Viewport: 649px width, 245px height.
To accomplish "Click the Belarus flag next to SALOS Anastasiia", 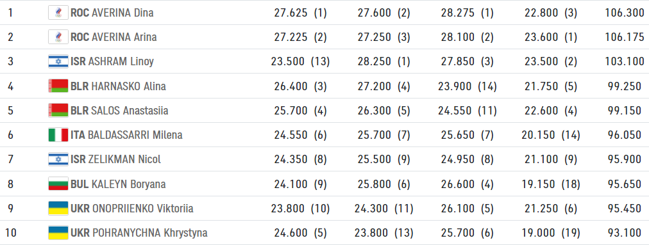I will click(x=58, y=111).
